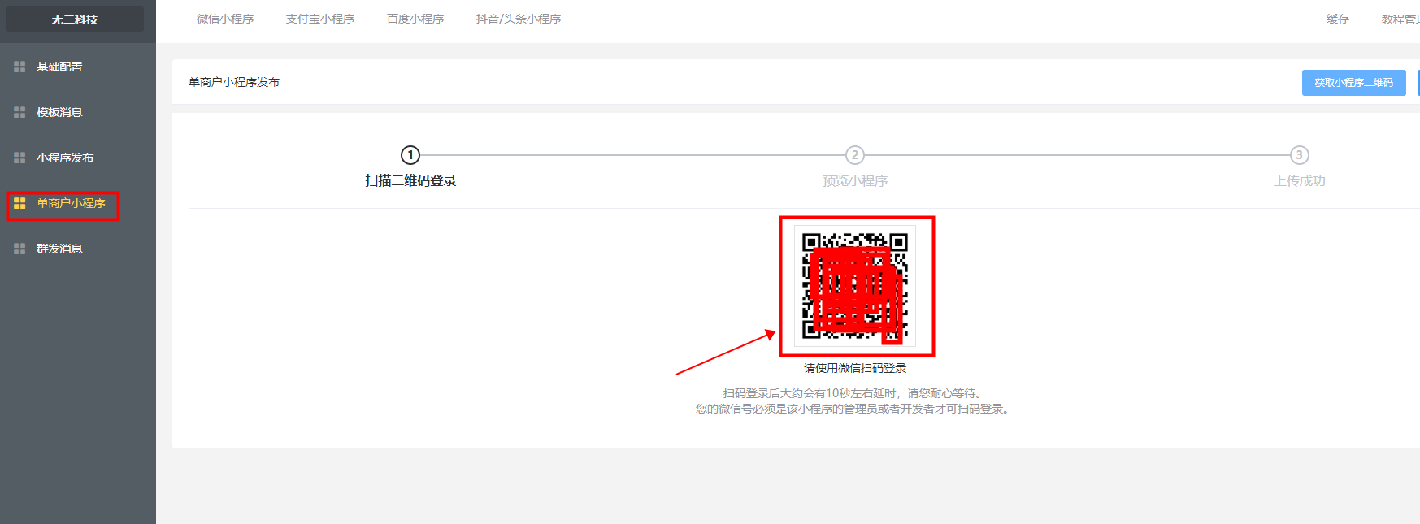This screenshot has height=524, width=1420.
Task: Click the 模板消息 grid icon
Action: (x=20, y=112)
